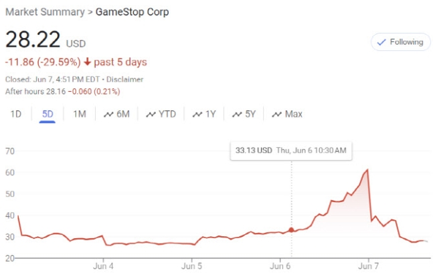433x273 pixels.
Task: Select the 5D time range tab
Action: (48, 114)
